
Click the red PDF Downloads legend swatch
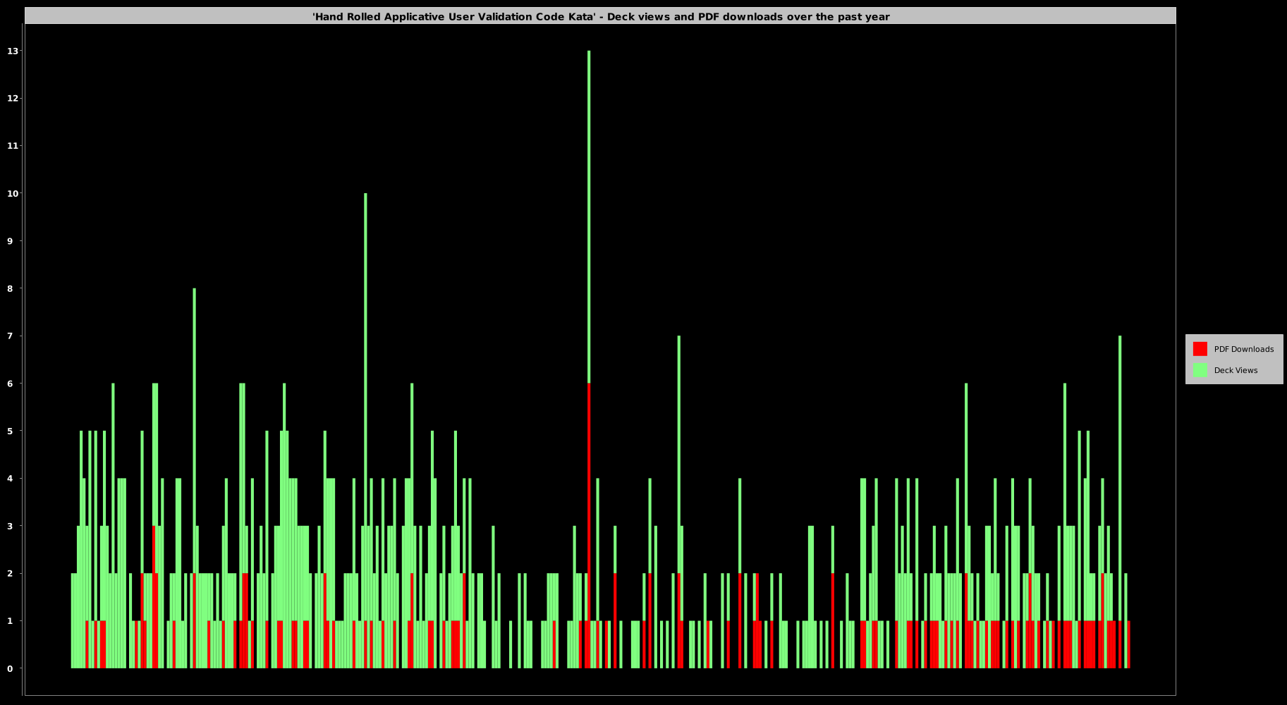coord(1200,349)
